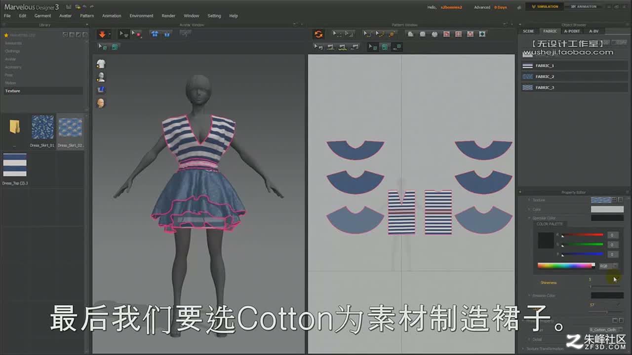This screenshot has height=355, width=632.
Task: Expand the Texture Transformation section
Action: point(523,349)
